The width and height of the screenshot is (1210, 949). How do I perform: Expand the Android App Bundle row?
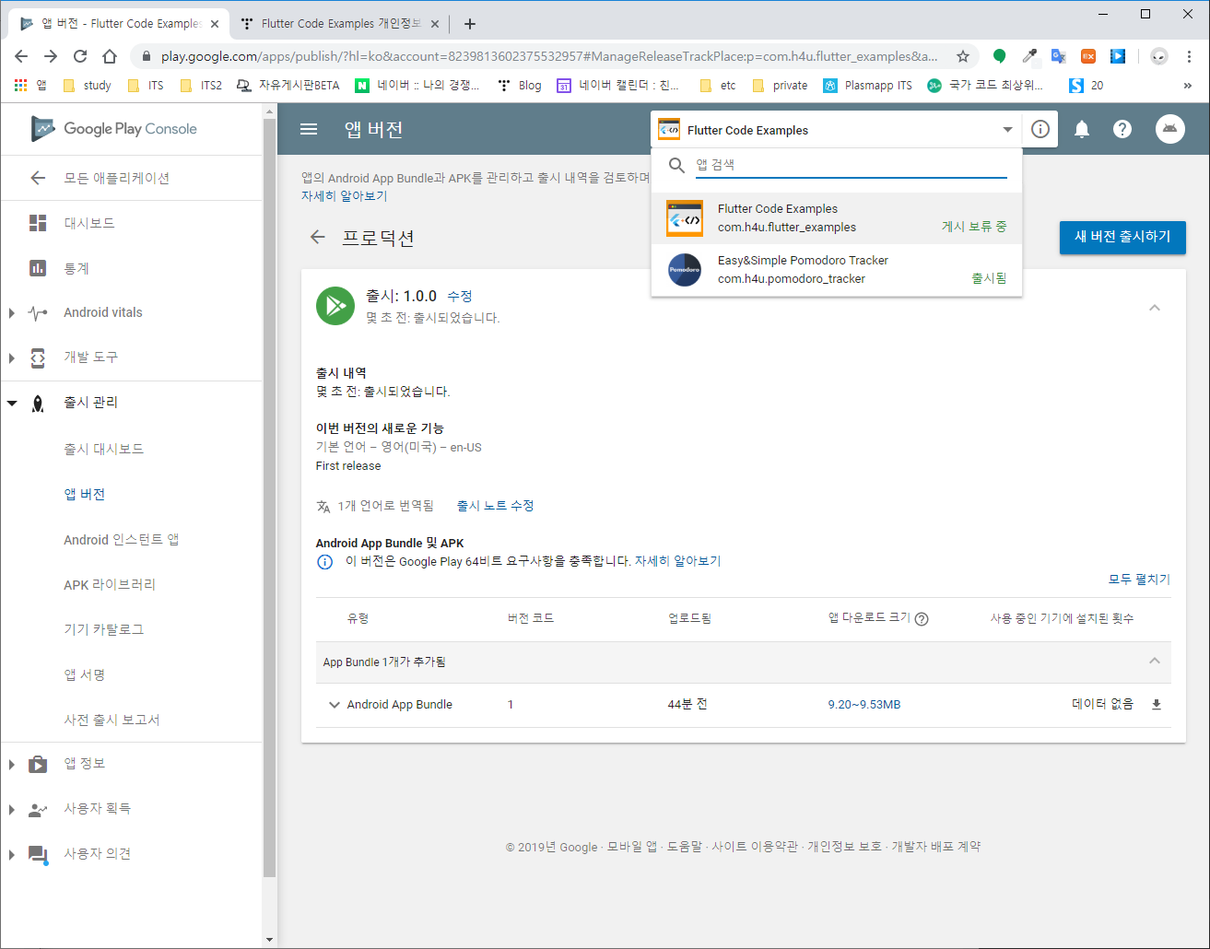[x=334, y=705]
